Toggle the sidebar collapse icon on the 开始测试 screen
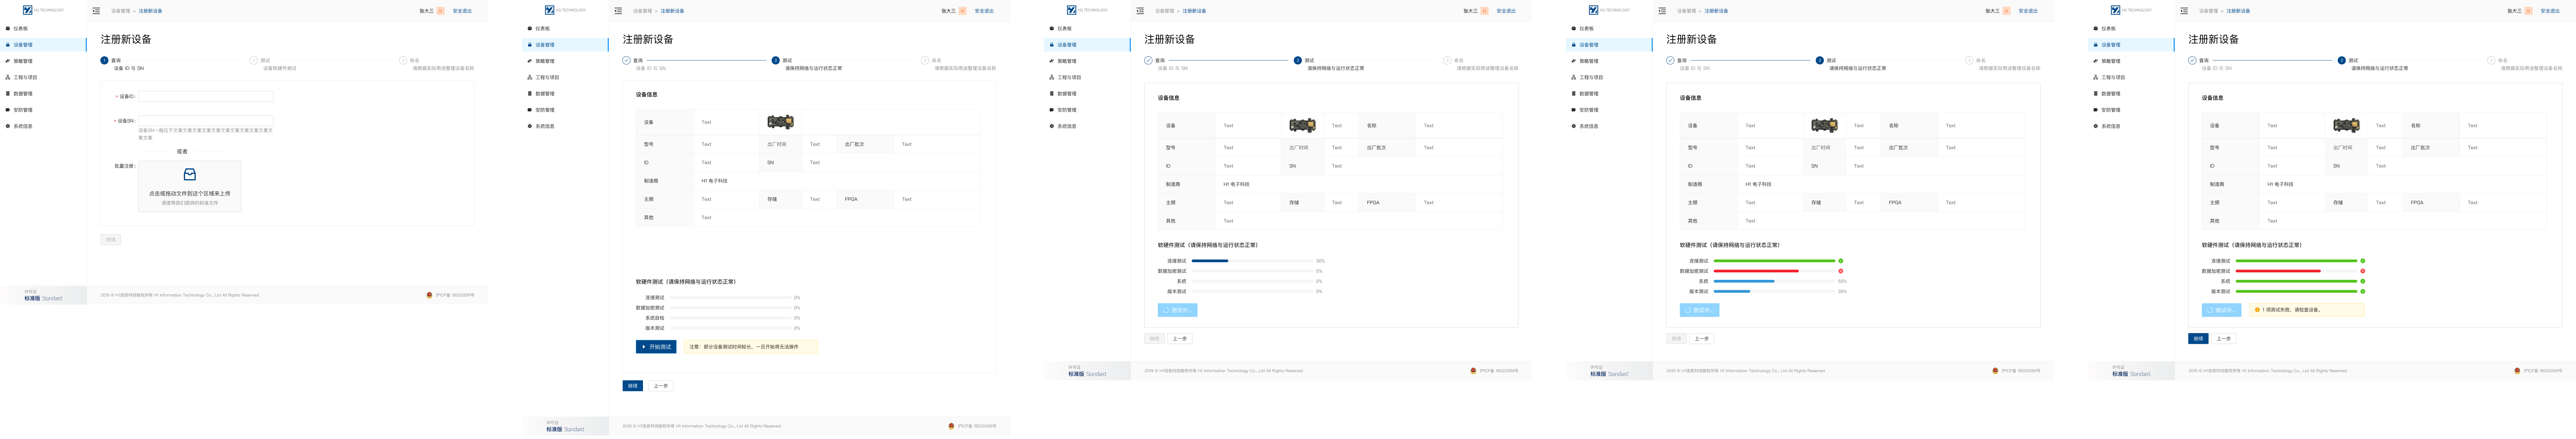 click(x=618, y=11)
